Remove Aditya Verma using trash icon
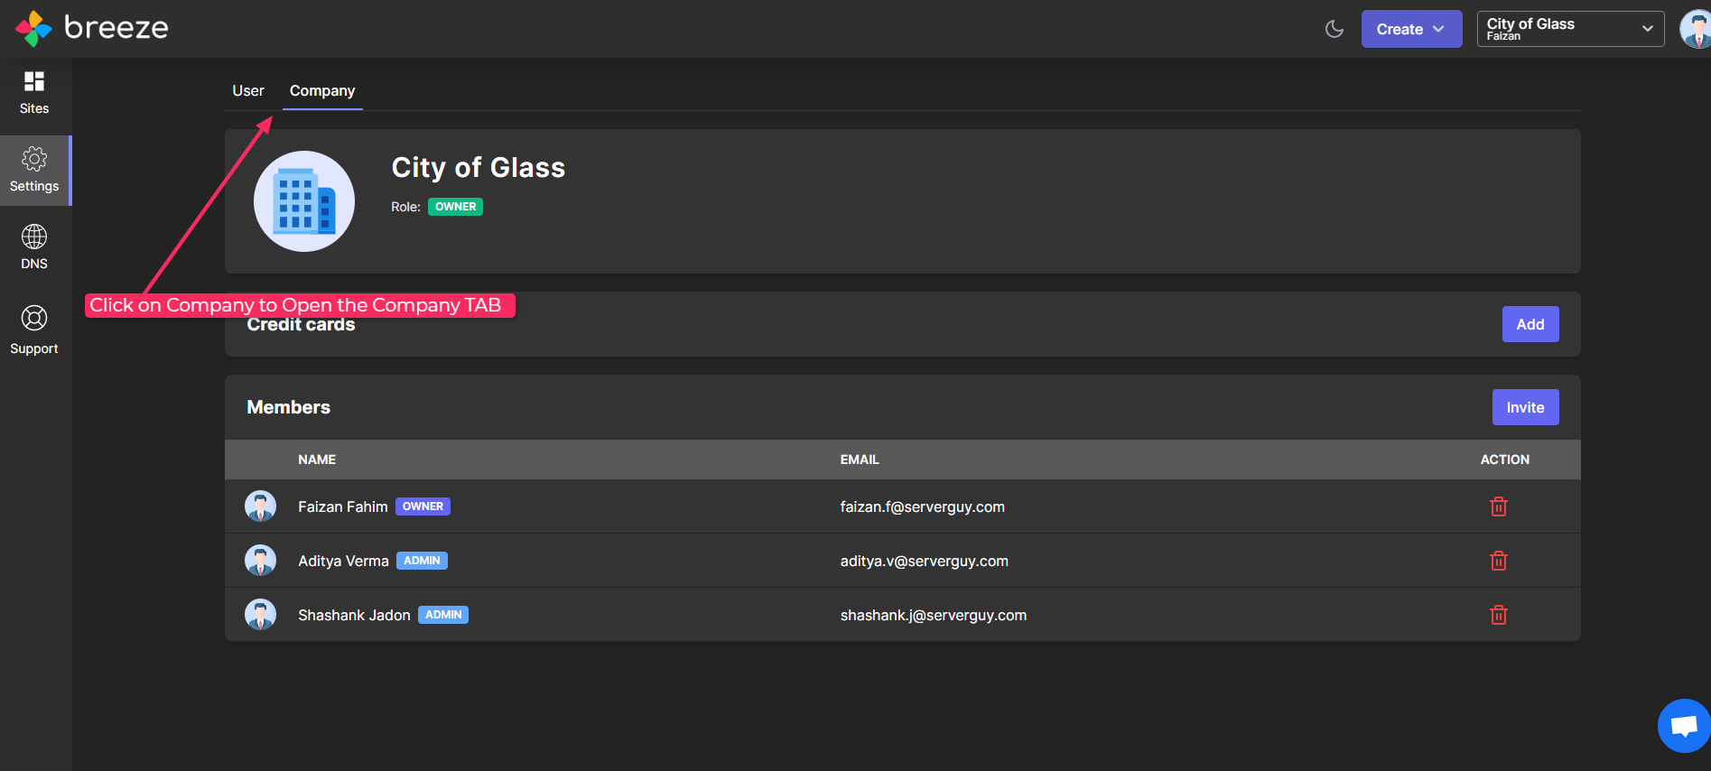 (1499, 561)
